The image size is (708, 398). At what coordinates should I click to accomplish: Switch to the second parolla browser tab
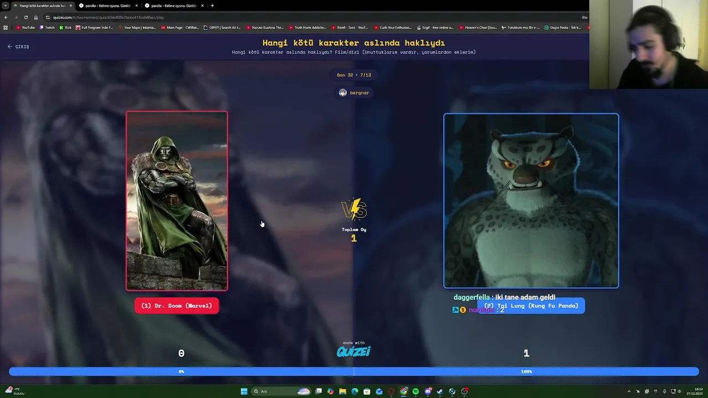173,6
